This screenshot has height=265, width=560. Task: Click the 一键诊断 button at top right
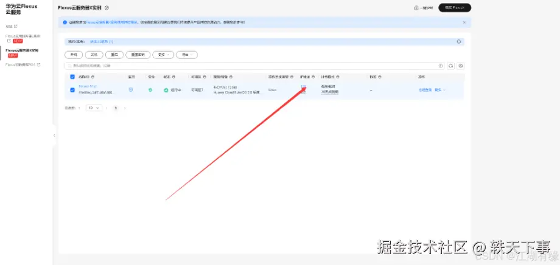coord(424,8)
